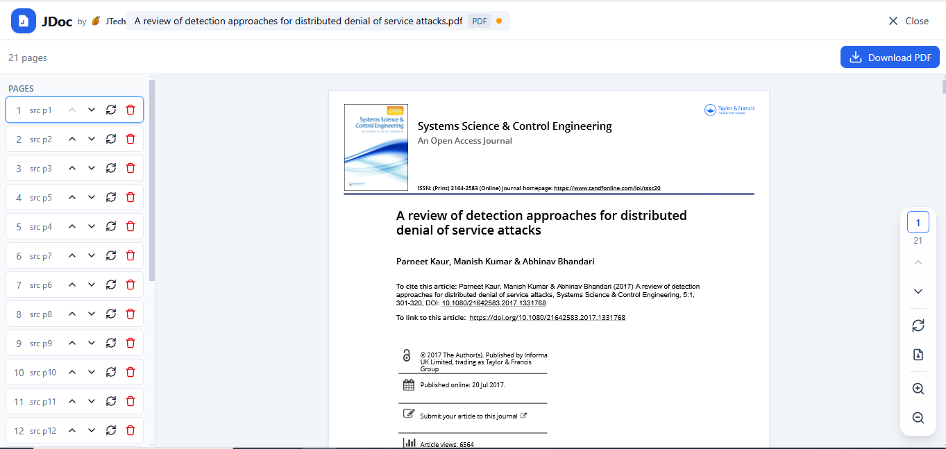Screen dimensions: 946x449
Task: Select page row 8 src p8
Action: [x=74, y=314]
